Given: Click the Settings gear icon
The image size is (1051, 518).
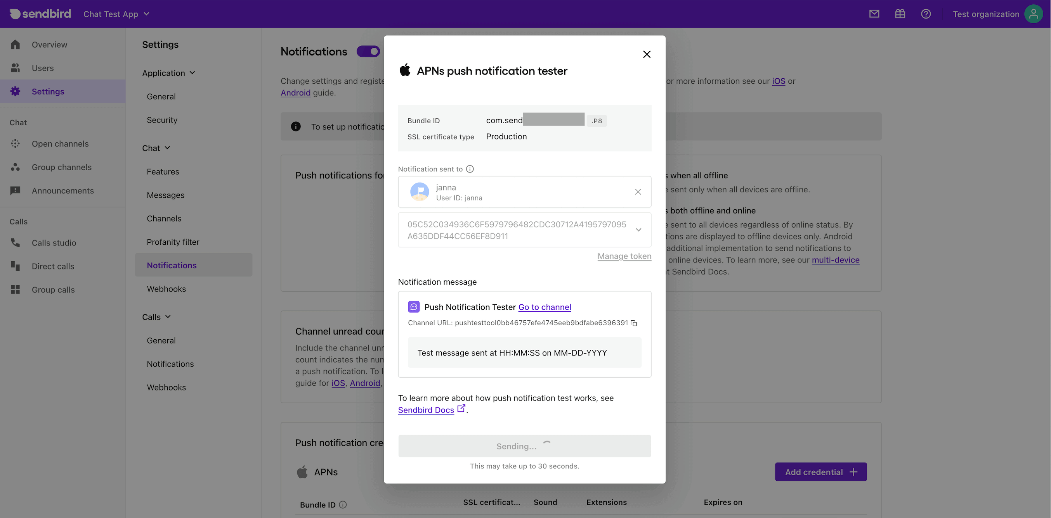Looking at the screenshot, I should (16, 91).
